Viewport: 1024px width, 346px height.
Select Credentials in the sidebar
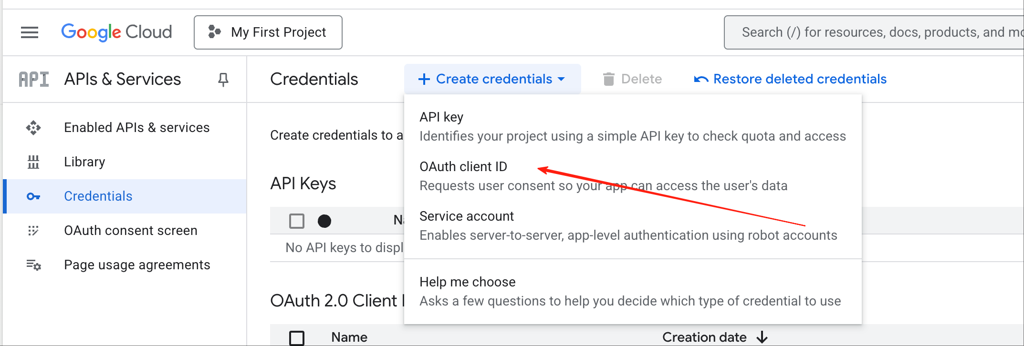click(x=125, y=196)
